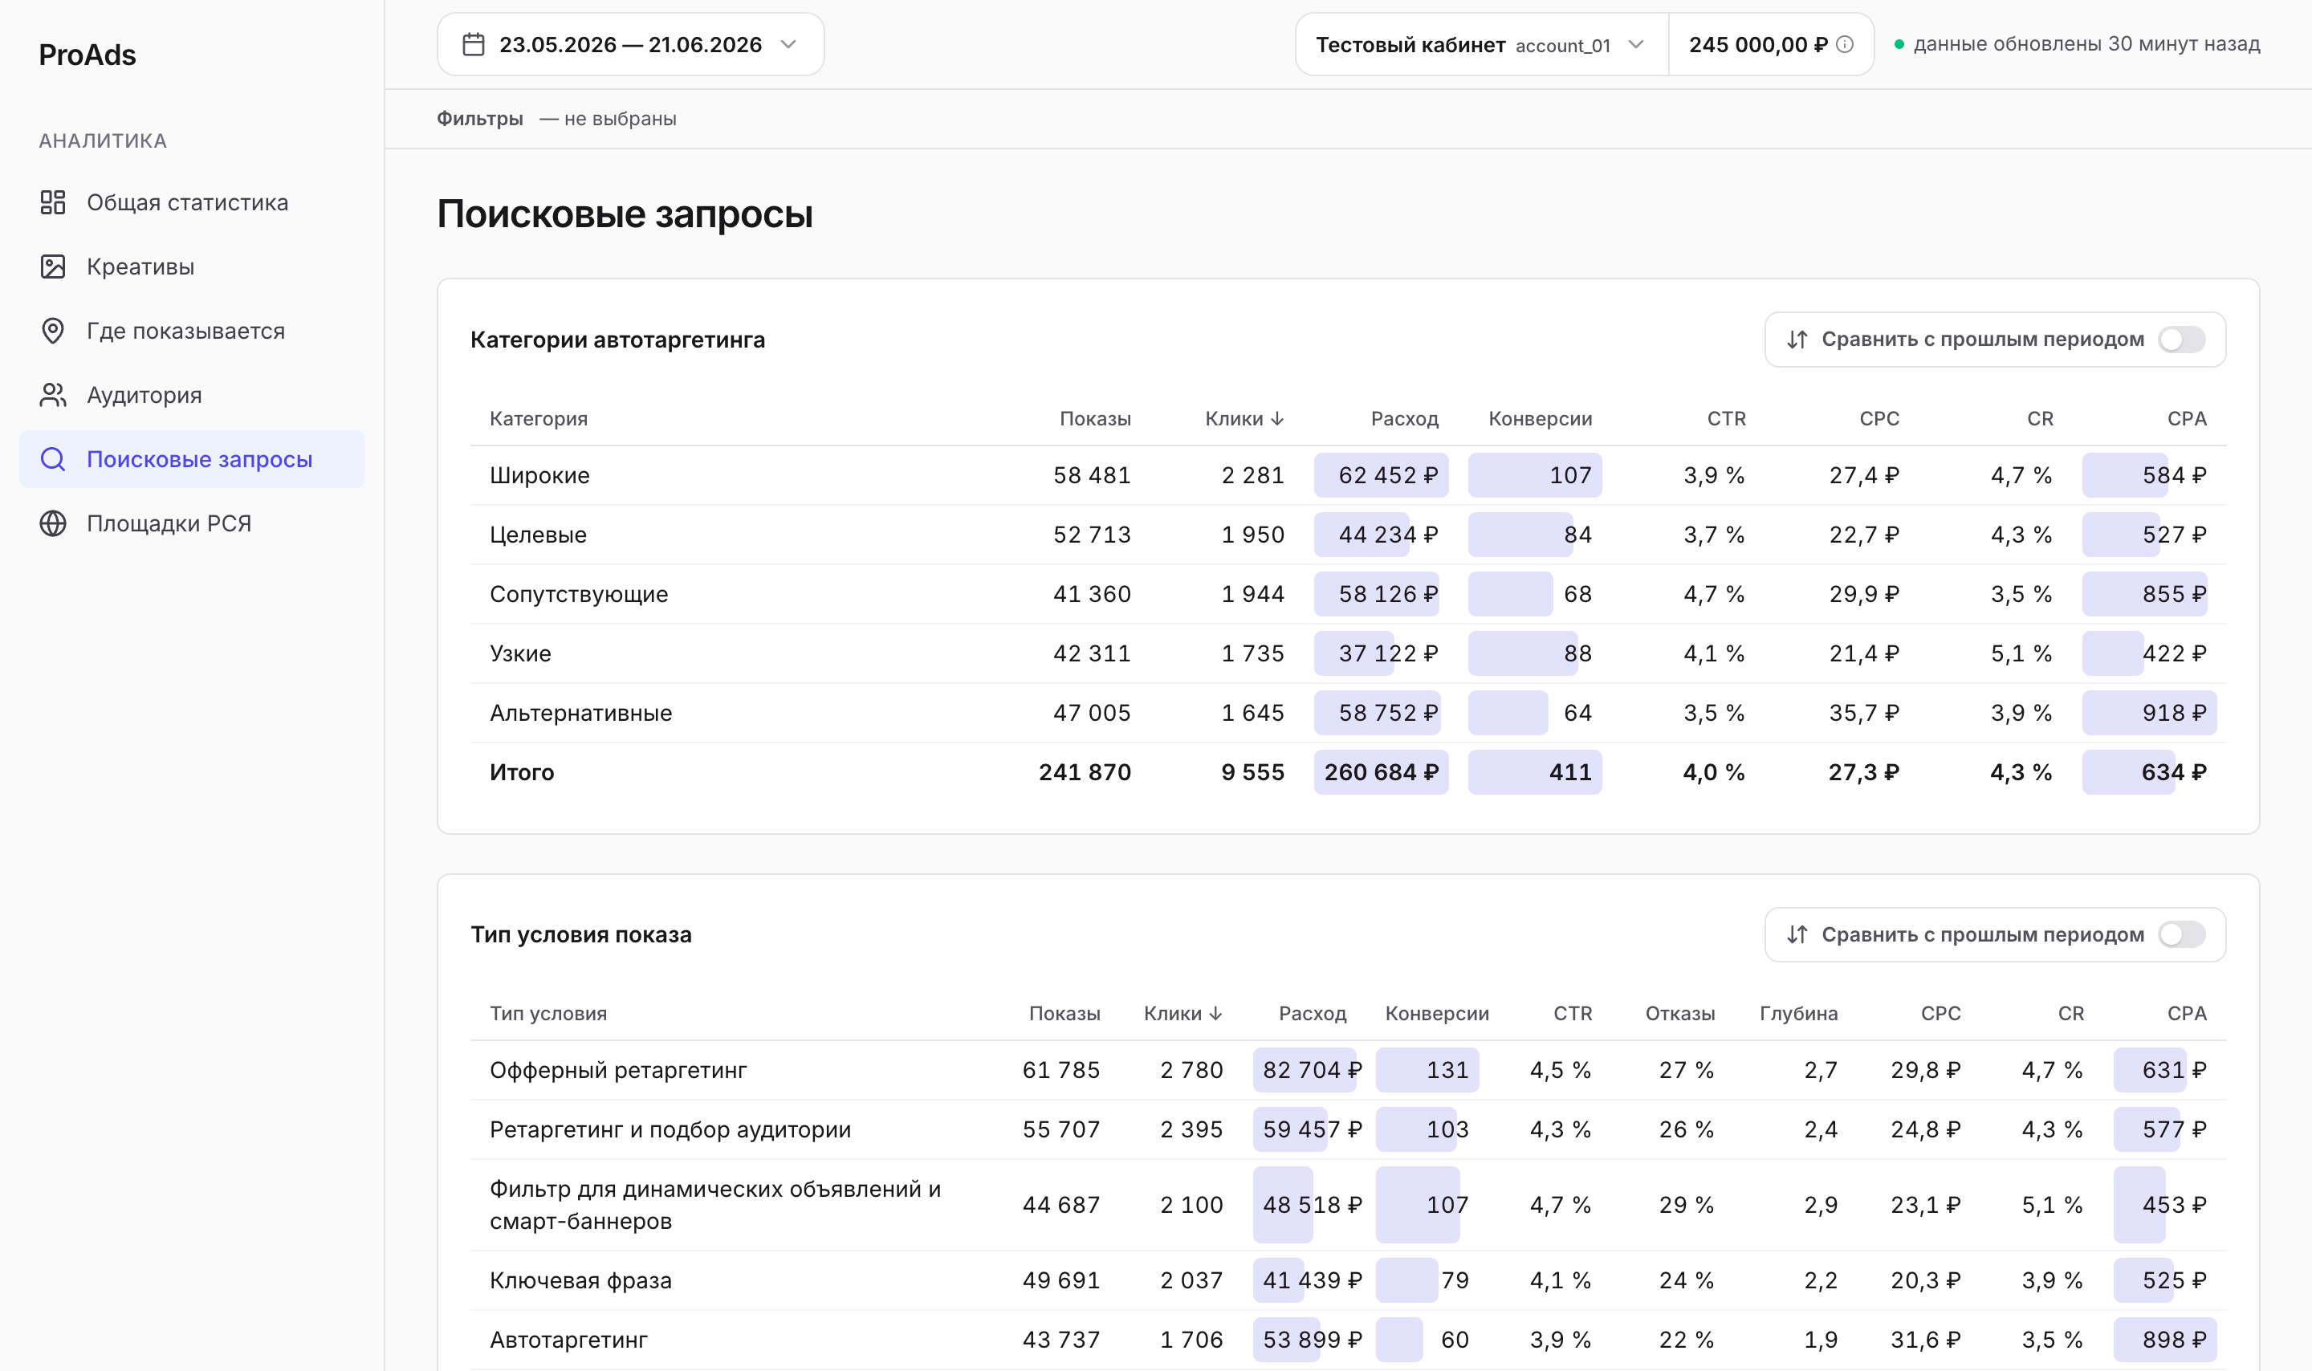Sort Тип условия показа by Отказы
Image resolution: width=2312 pixels, height=1371 pixels.
pos(1680,1014)
